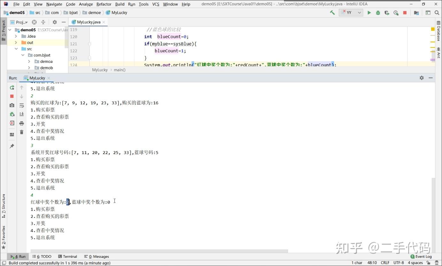The width and height of the screenshot is (442, 266).
Task: Hide the Project panel
Action: (64, 22)
